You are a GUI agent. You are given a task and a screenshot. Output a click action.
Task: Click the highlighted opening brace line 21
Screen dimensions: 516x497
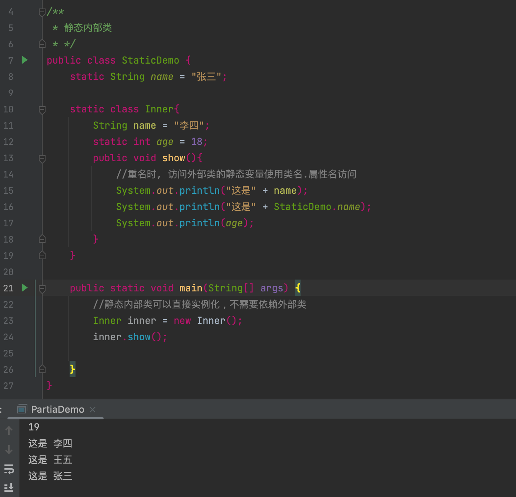[x=298, y=288]
